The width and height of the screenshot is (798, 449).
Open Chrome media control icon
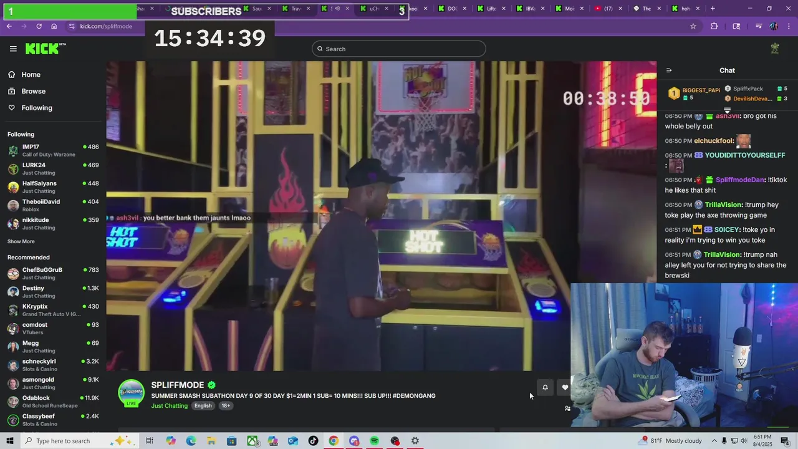pyautogui.click(x=759, y=26)
